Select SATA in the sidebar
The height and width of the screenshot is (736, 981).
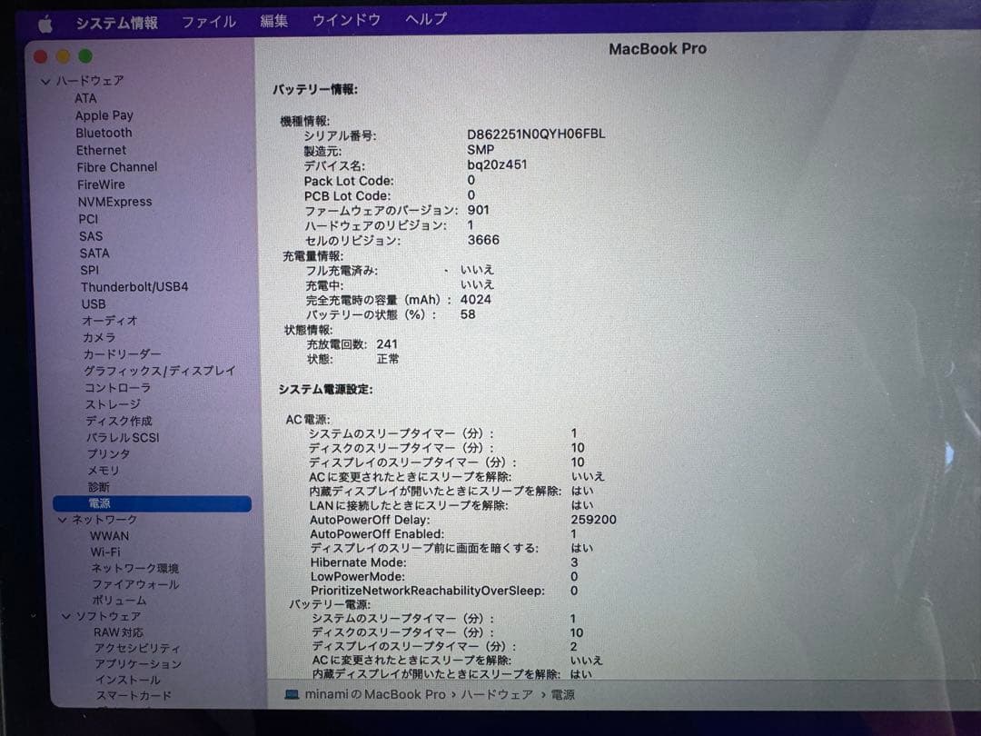(x=94, y=253)
